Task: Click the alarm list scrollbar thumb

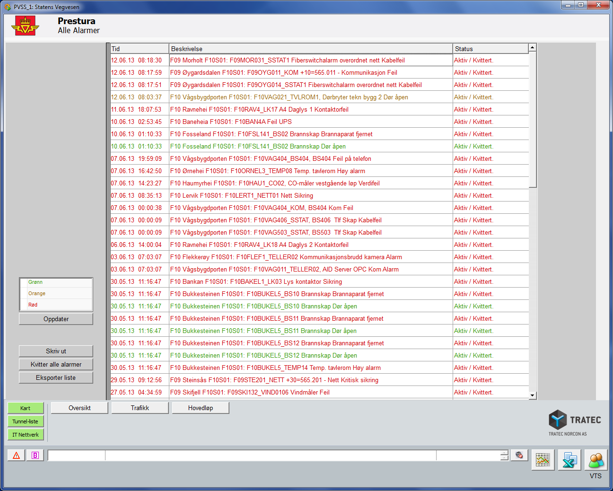Action: (x=533, y=120)
